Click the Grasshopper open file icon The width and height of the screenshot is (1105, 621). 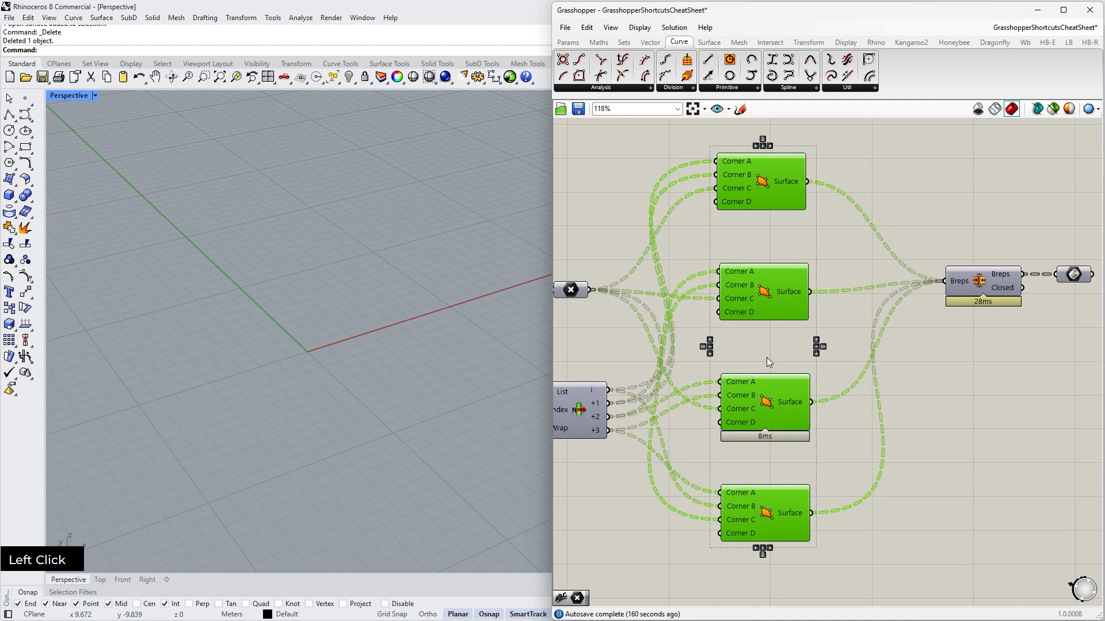pyautogui.click(x=561, y=109)
